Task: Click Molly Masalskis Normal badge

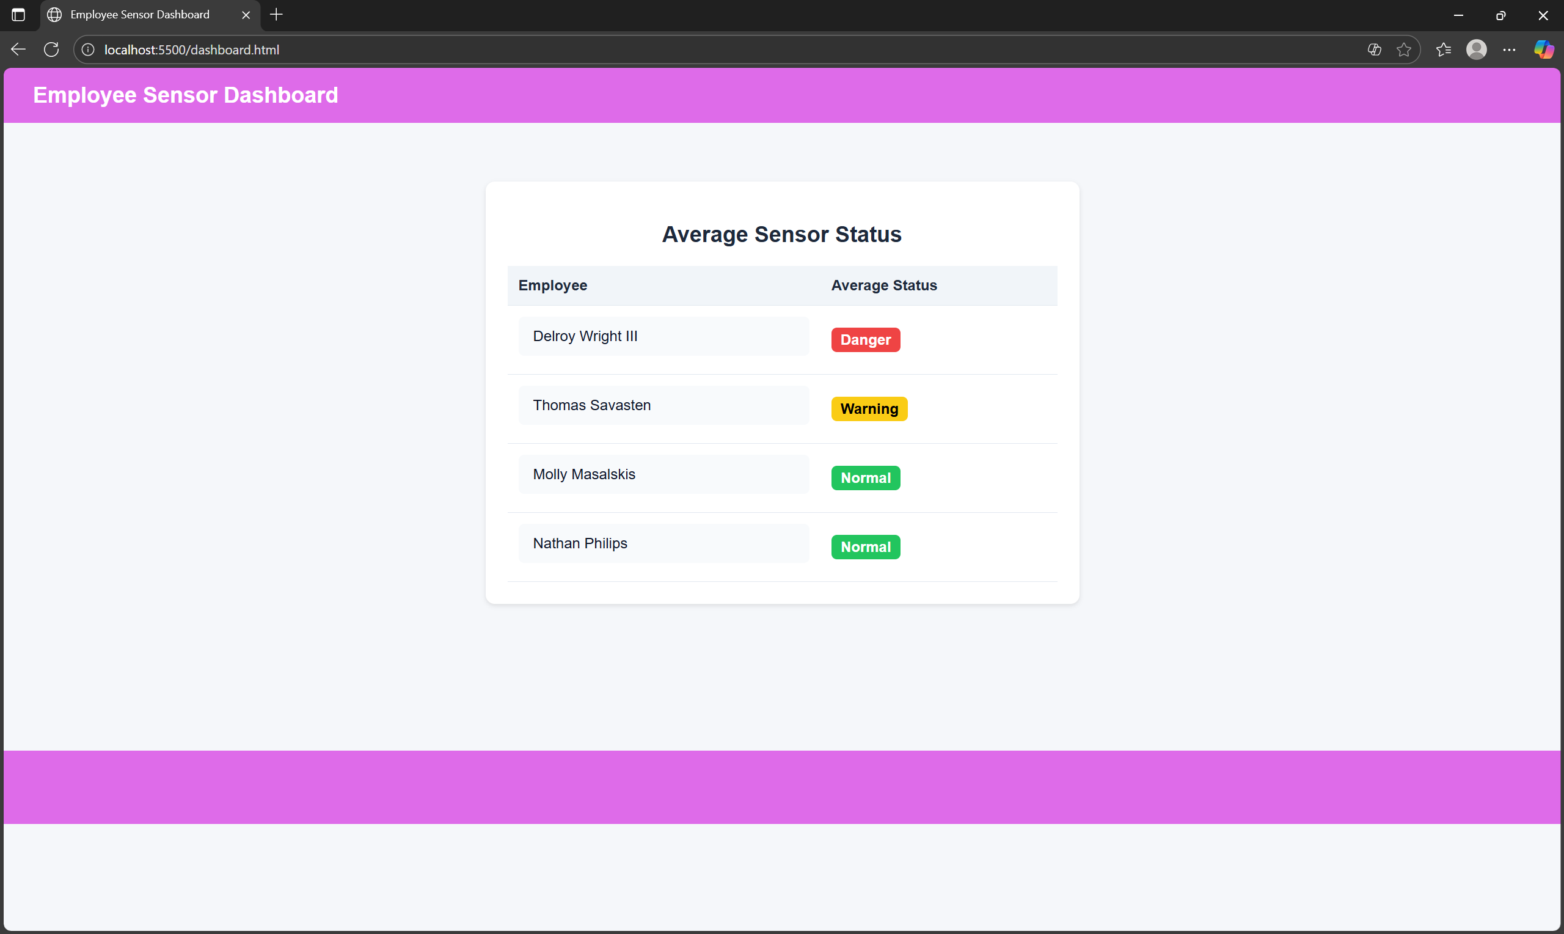Action: [865, 478]
